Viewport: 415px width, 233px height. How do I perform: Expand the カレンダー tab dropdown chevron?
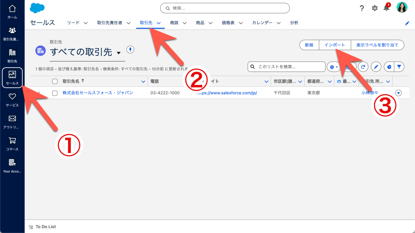click(278, 23)
